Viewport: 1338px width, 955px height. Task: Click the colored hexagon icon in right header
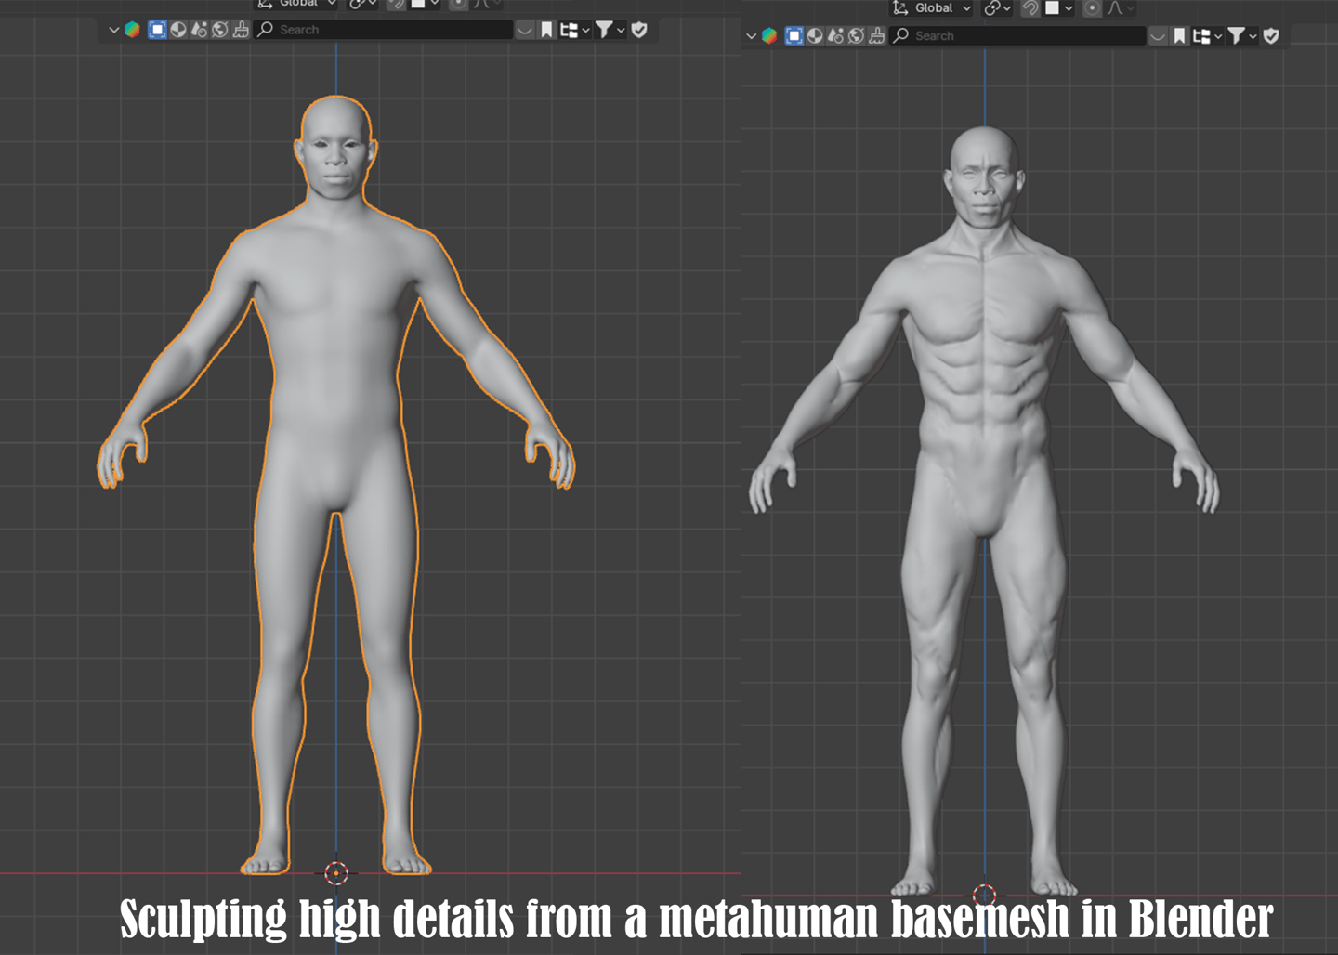[x=769, y=36]
